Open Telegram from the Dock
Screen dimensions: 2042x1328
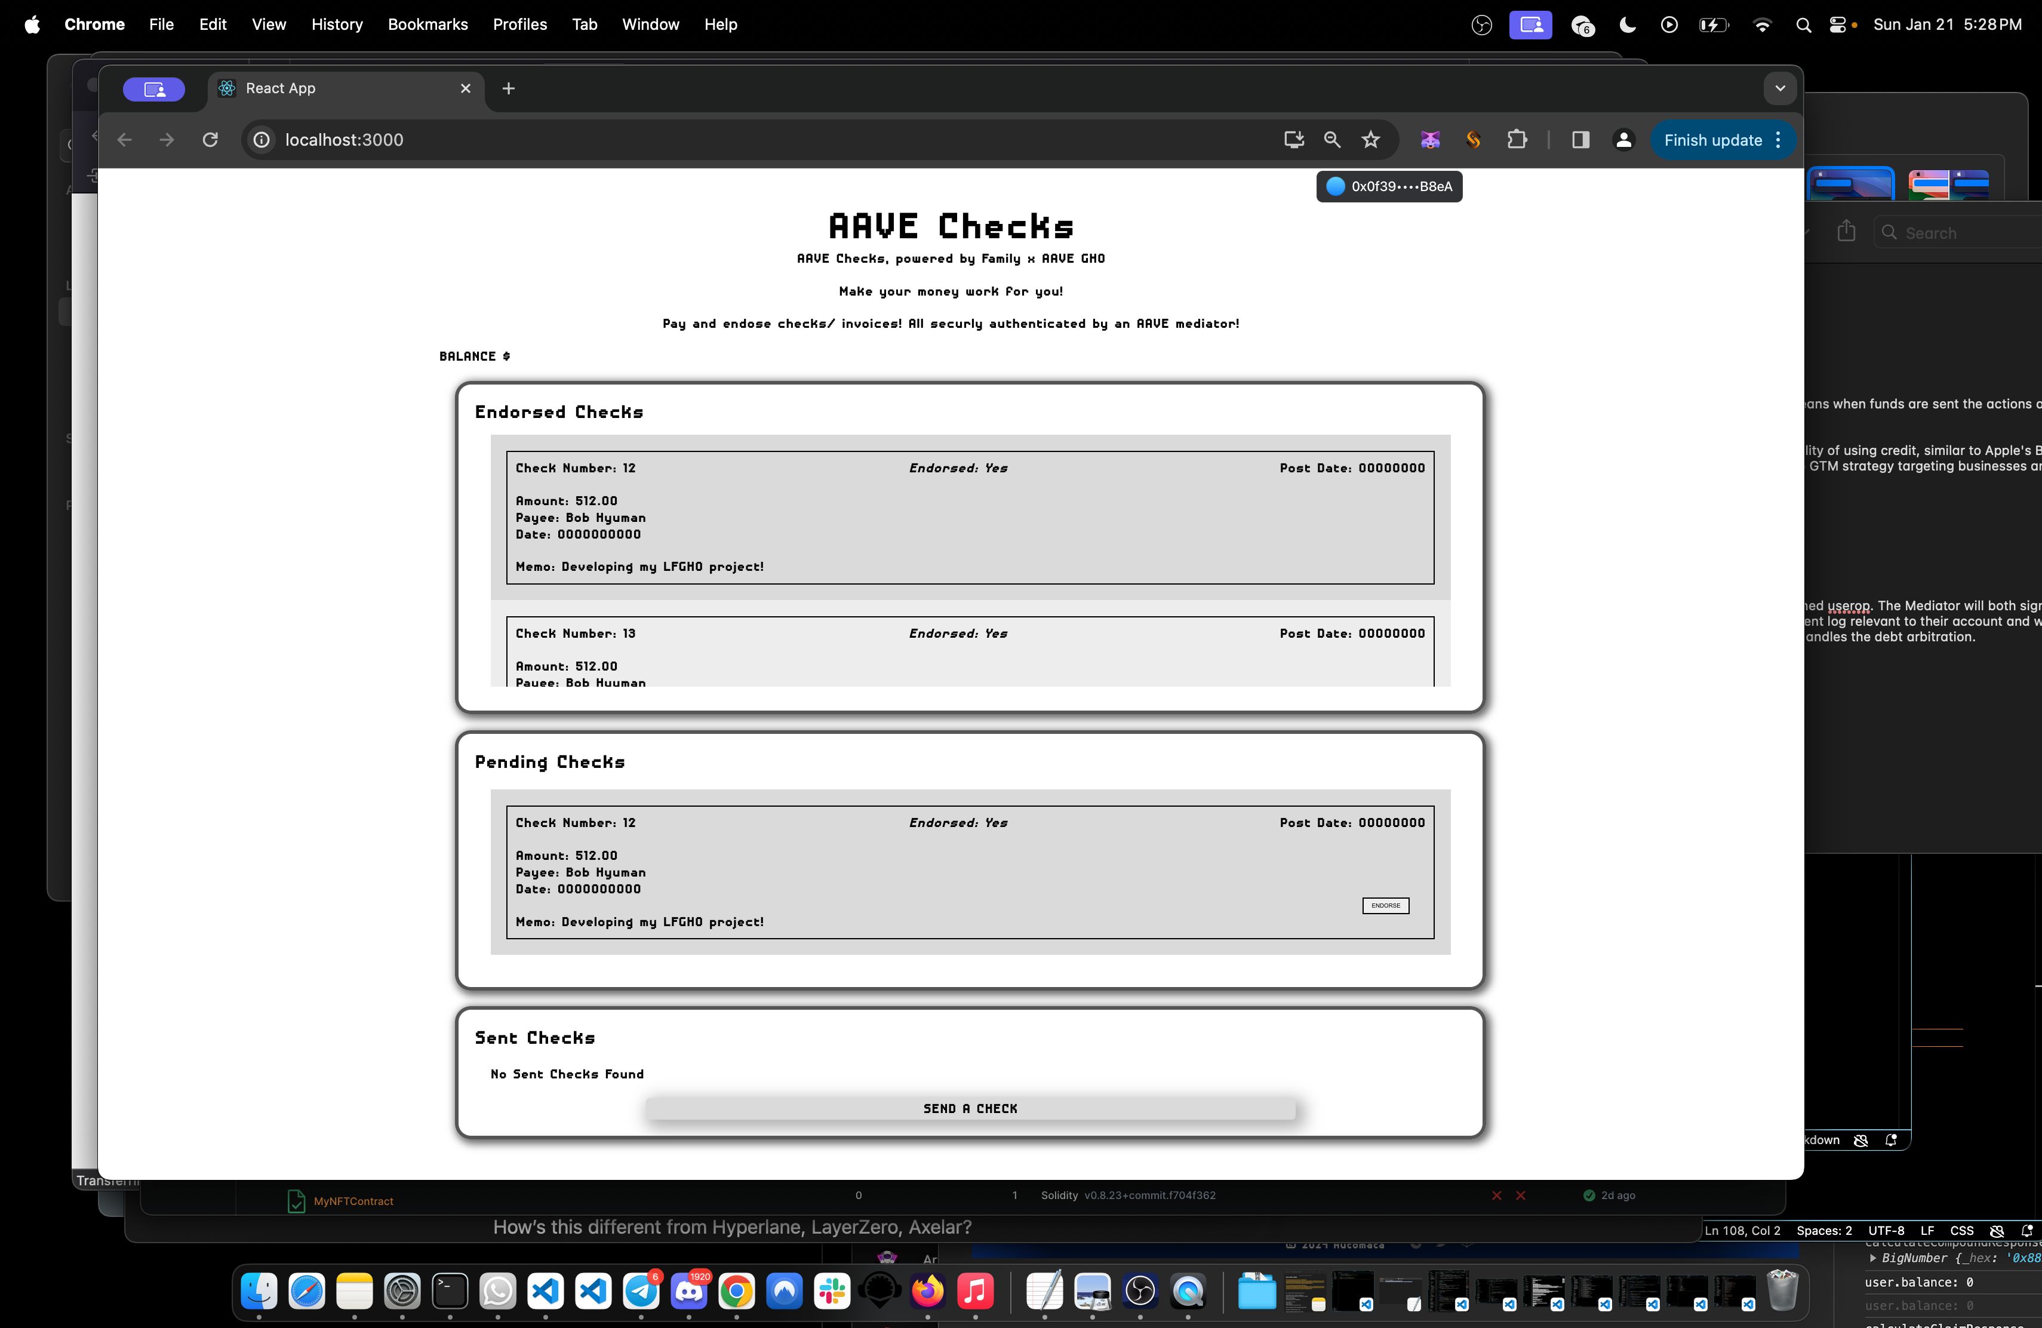point(641,1291)
